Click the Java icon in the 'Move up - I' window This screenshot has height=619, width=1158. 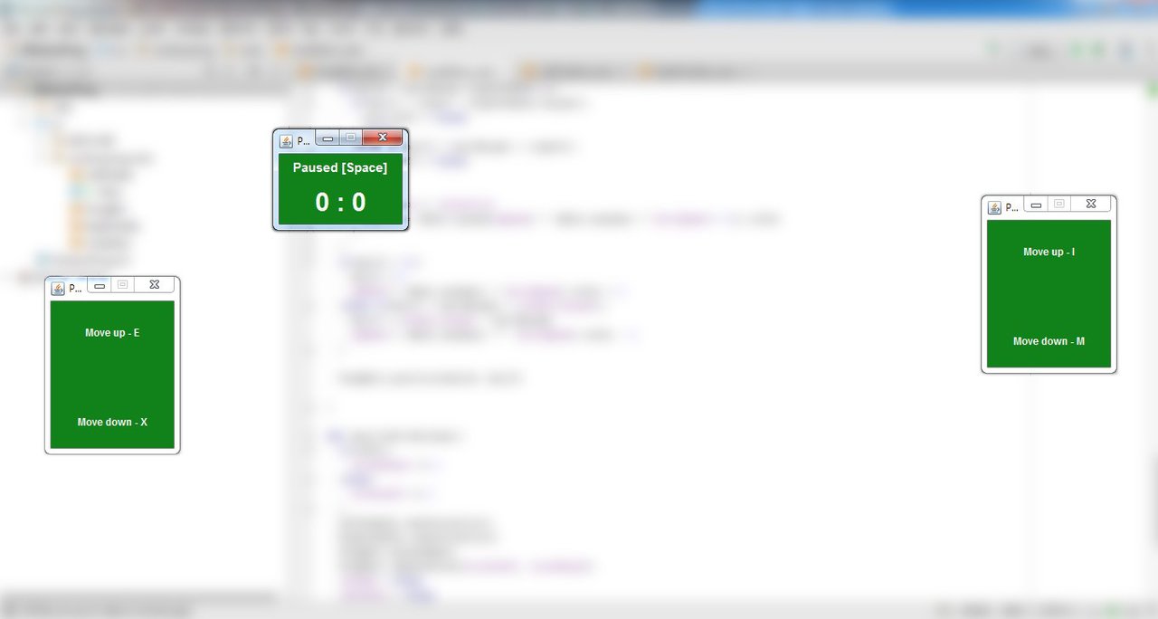click(x=994, y=207)
